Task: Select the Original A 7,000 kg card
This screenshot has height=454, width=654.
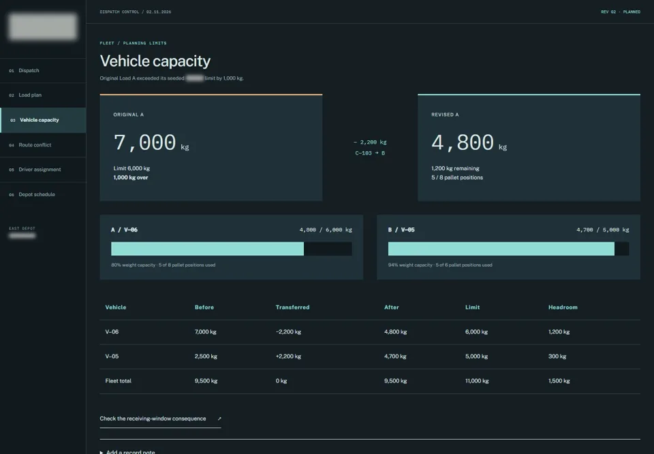Action: point(211,148)
